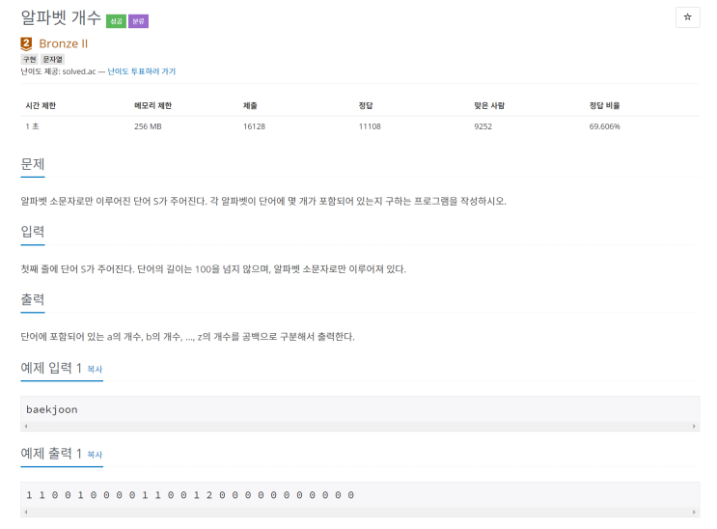Click the 1 초 time limit value
This screenshot has width=717, height=529.
point(32,126)
